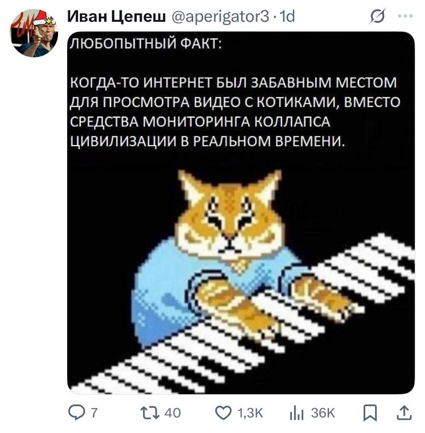Repost this tweet using the retweet arrows
425x433 pixels.
150,413
